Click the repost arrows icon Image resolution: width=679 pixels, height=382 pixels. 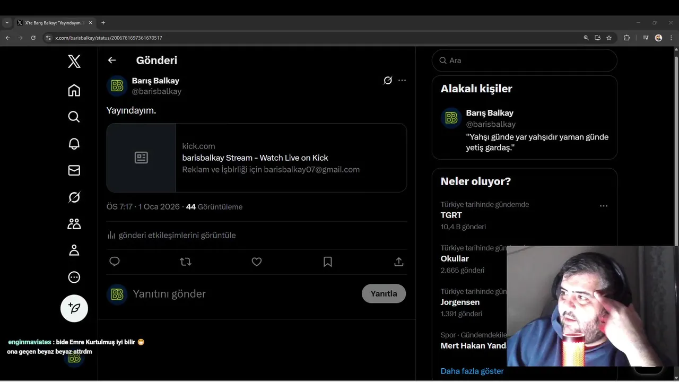click(186, 262)
